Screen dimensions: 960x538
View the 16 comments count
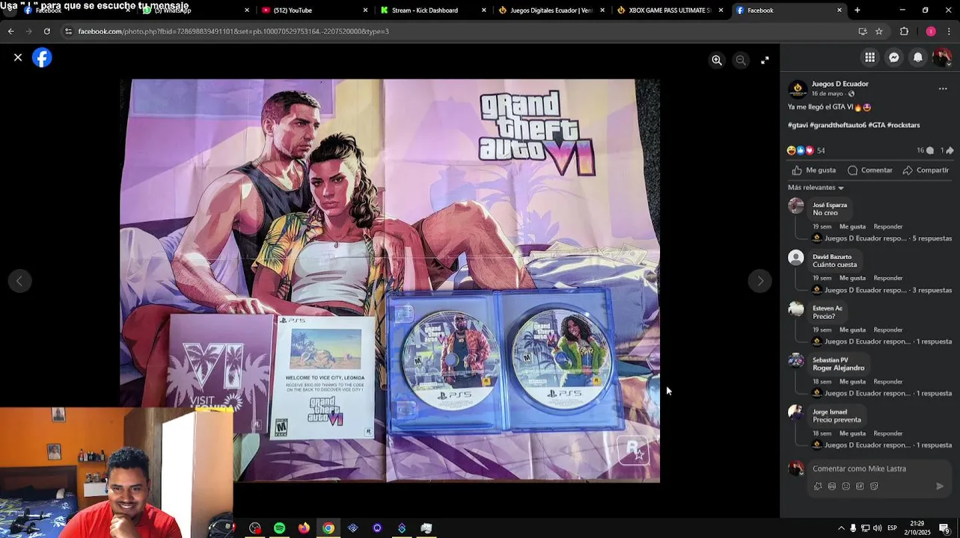(x=925, y=150)
